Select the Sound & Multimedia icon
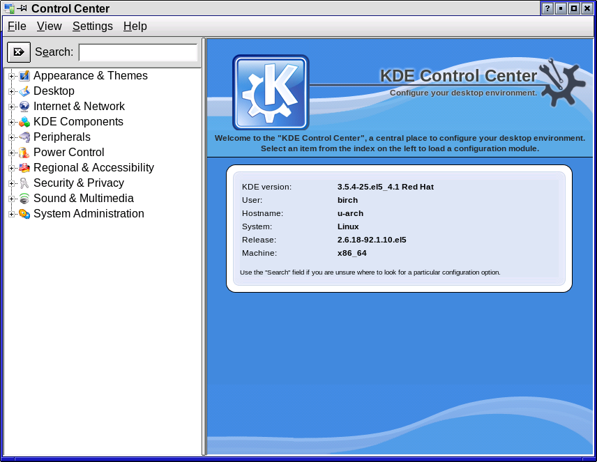The width and height of the screenshot is (597, 462). pyautogui.click(x=24, y=199)
